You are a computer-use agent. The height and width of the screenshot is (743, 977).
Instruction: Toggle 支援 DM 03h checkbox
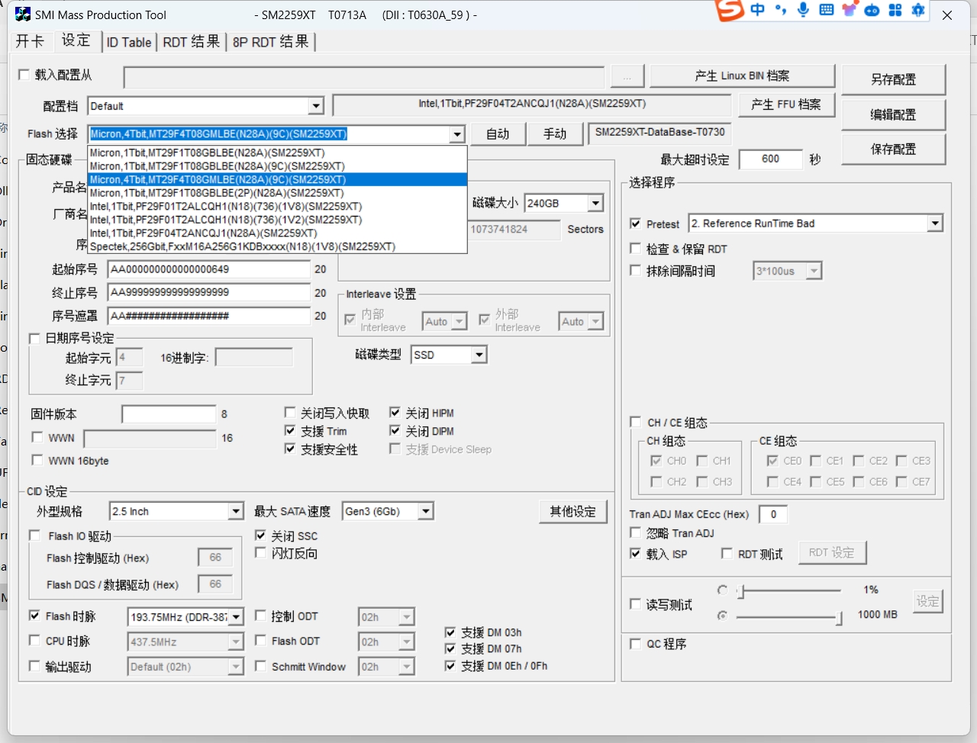point(450,632)
